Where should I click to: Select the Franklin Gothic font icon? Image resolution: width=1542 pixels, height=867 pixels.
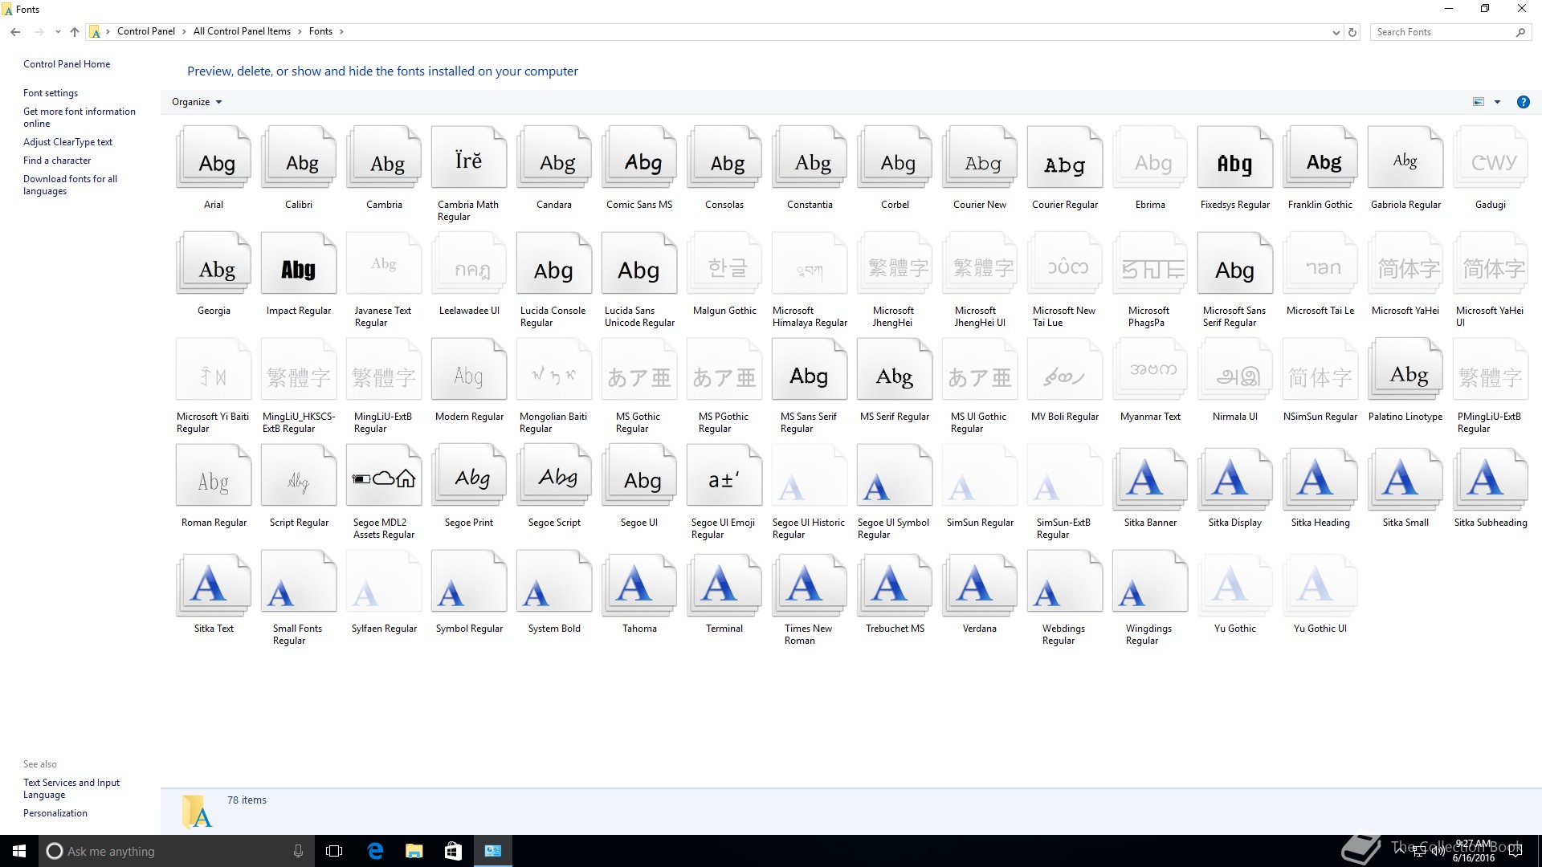pos(1320,158)
